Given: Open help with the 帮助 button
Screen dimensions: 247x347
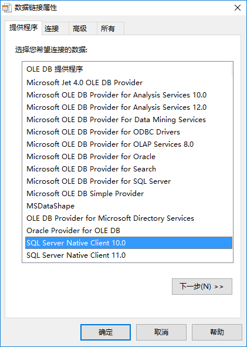Looking at the screenshot, I should [x=217, y=332].
